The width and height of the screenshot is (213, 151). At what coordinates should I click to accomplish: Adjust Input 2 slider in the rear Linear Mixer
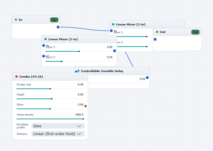coord(135,47)
